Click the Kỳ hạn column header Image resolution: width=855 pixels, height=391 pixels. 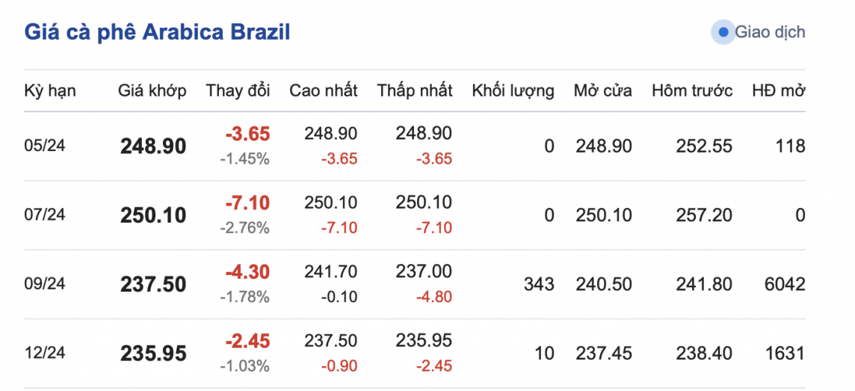tap(50, 91)
